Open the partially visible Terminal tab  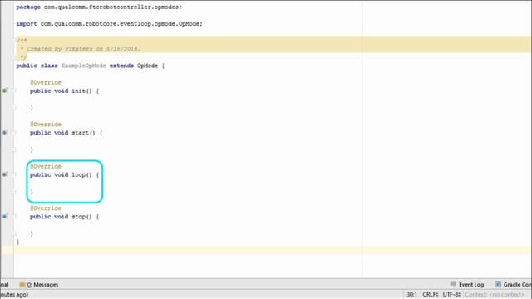click(4, 284)
